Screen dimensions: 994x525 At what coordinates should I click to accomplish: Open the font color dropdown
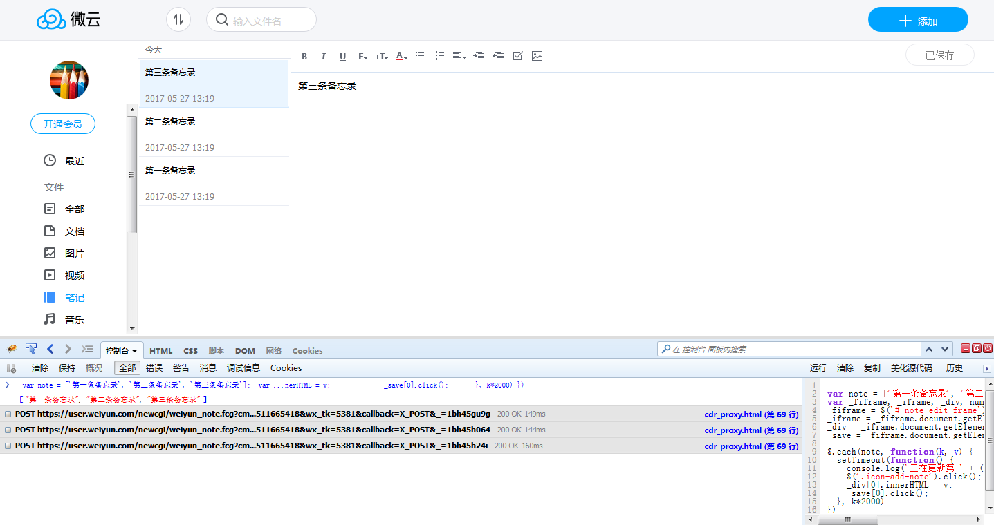coord(401,57)
